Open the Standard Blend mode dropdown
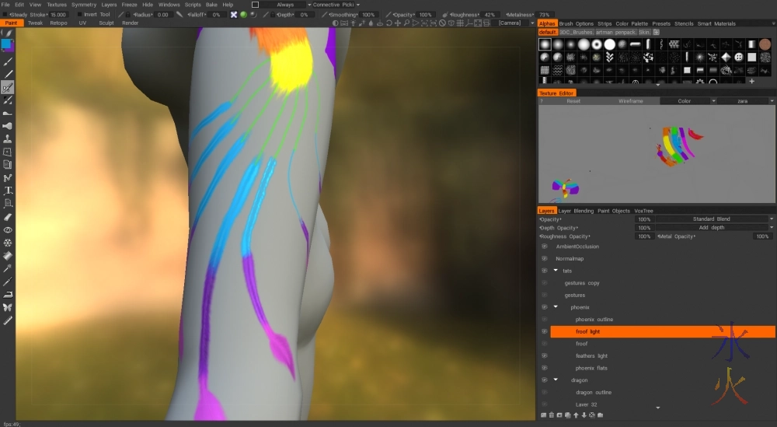Viewport: 777px width, 427px height. 715,219
